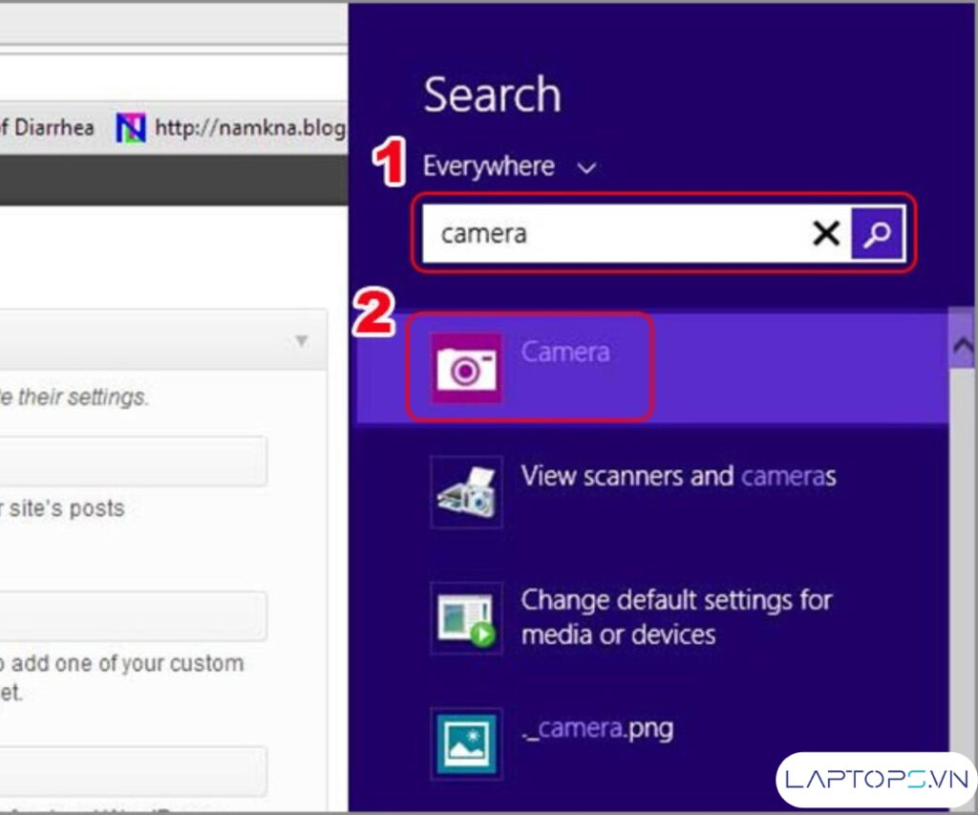Choose "View scanners and cameras" result text

pos(678,476)
